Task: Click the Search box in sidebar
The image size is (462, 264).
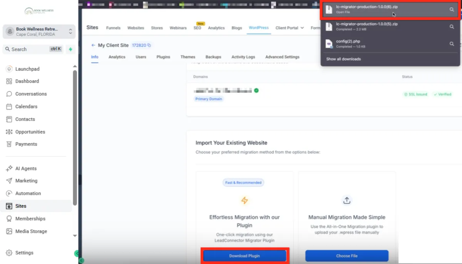Action: (33, 49)
